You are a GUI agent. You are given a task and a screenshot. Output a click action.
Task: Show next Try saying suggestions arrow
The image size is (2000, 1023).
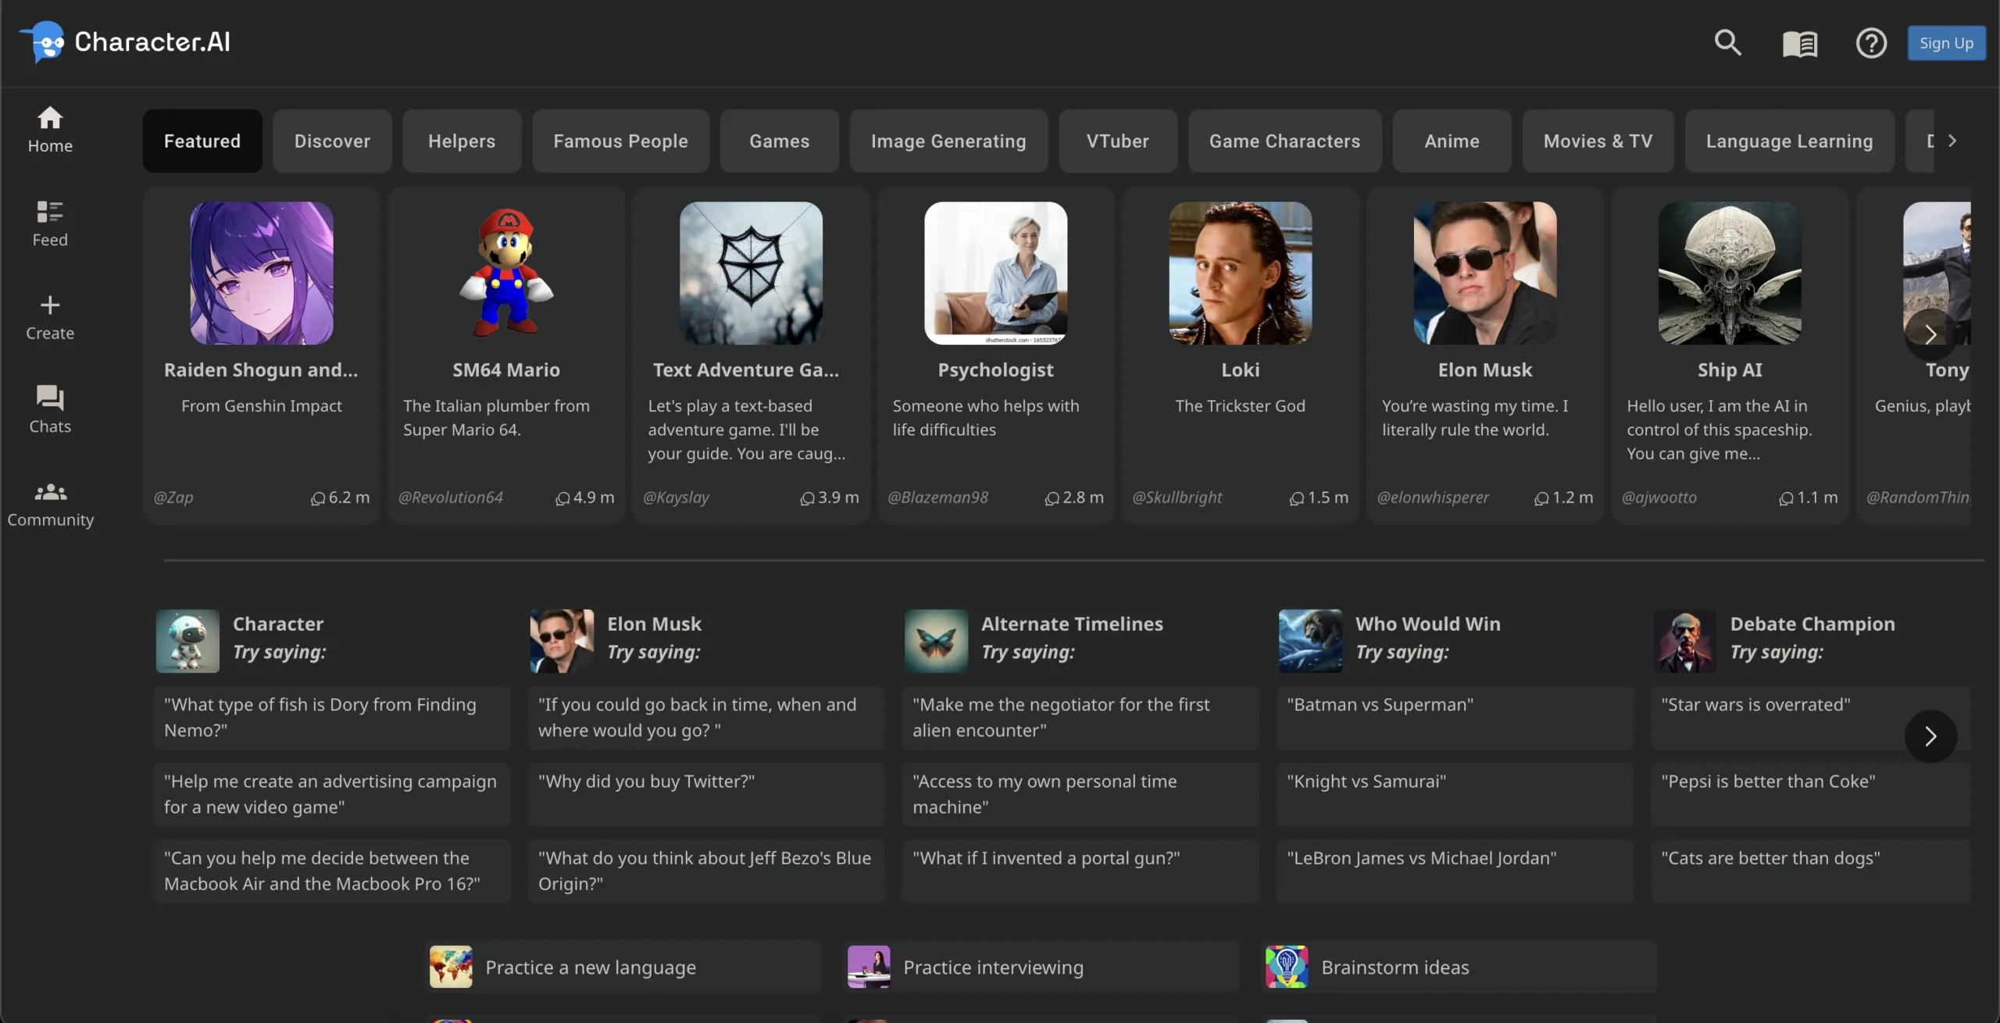(x=1930, y=735)
